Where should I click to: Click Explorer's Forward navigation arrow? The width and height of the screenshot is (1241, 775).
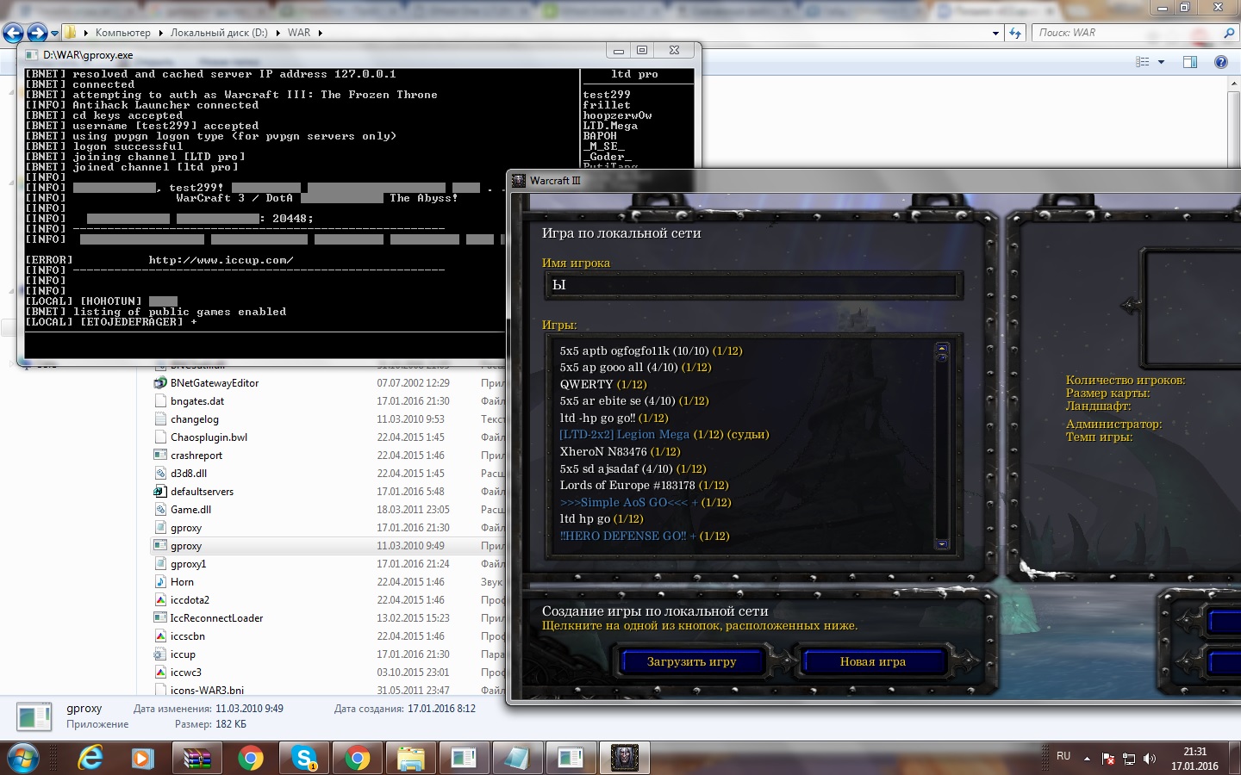(36, 33)
